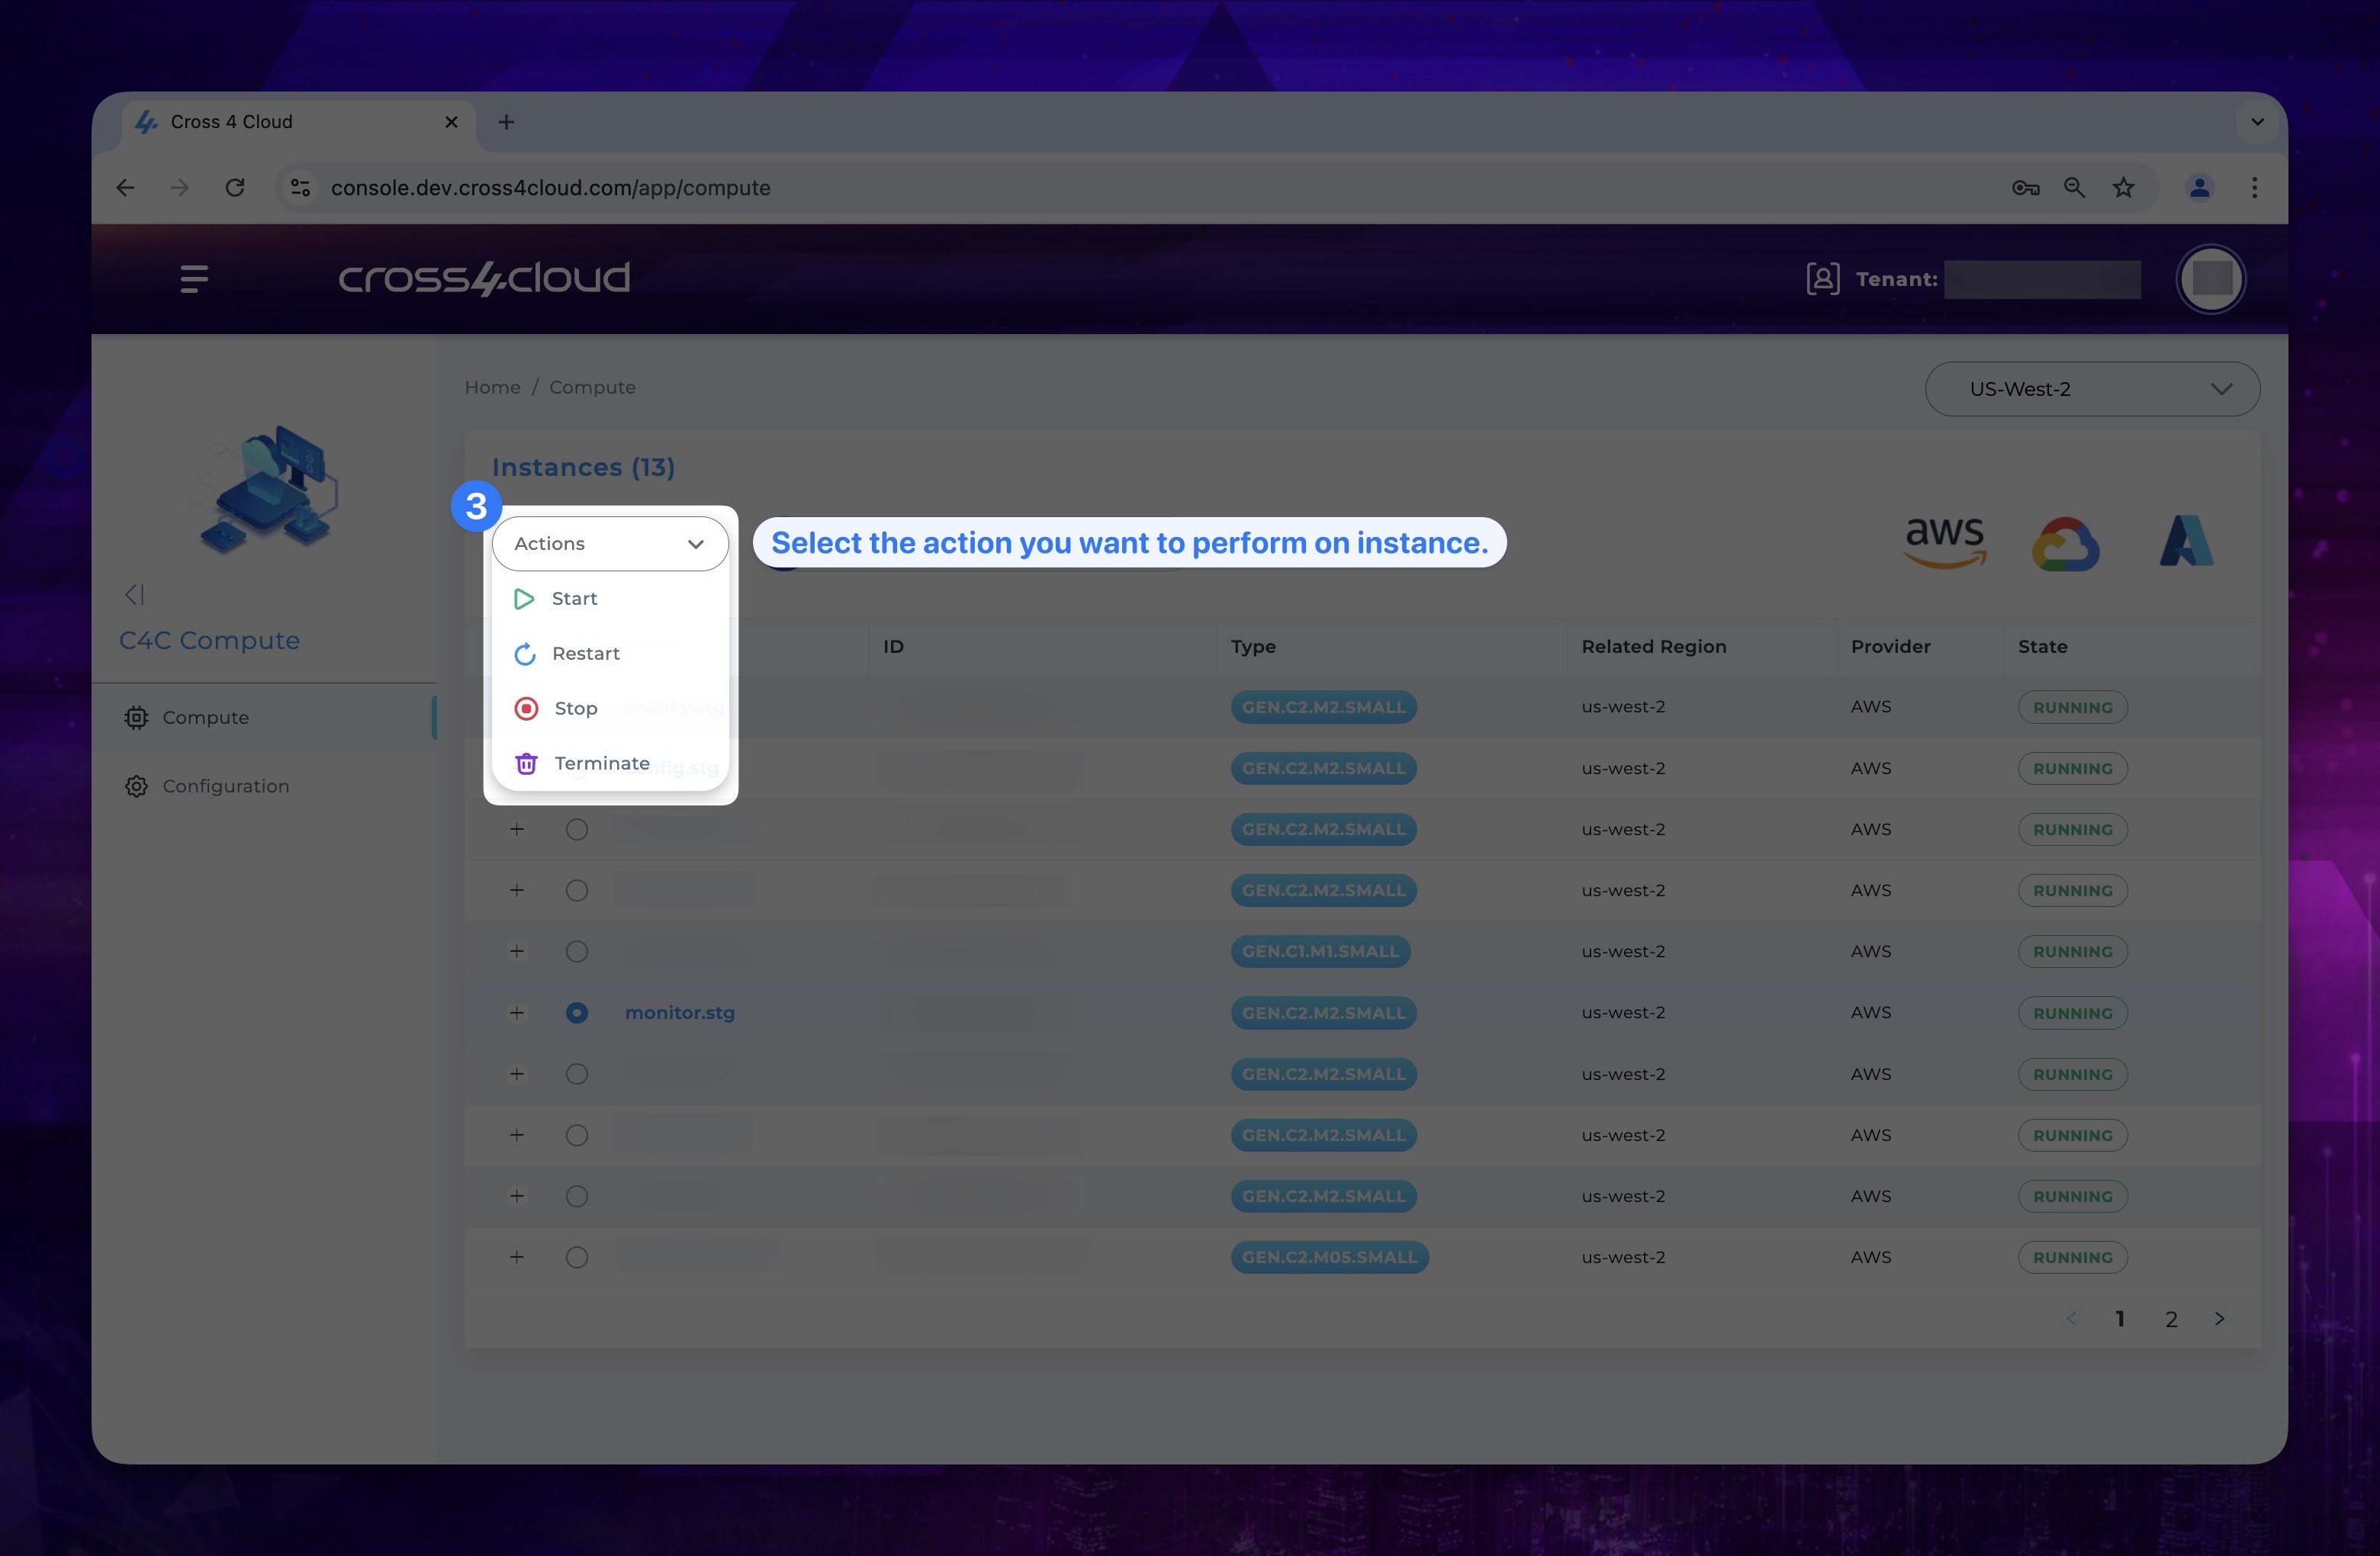
Task: Open the browser tab search chevron
Action: [2257, 122]
